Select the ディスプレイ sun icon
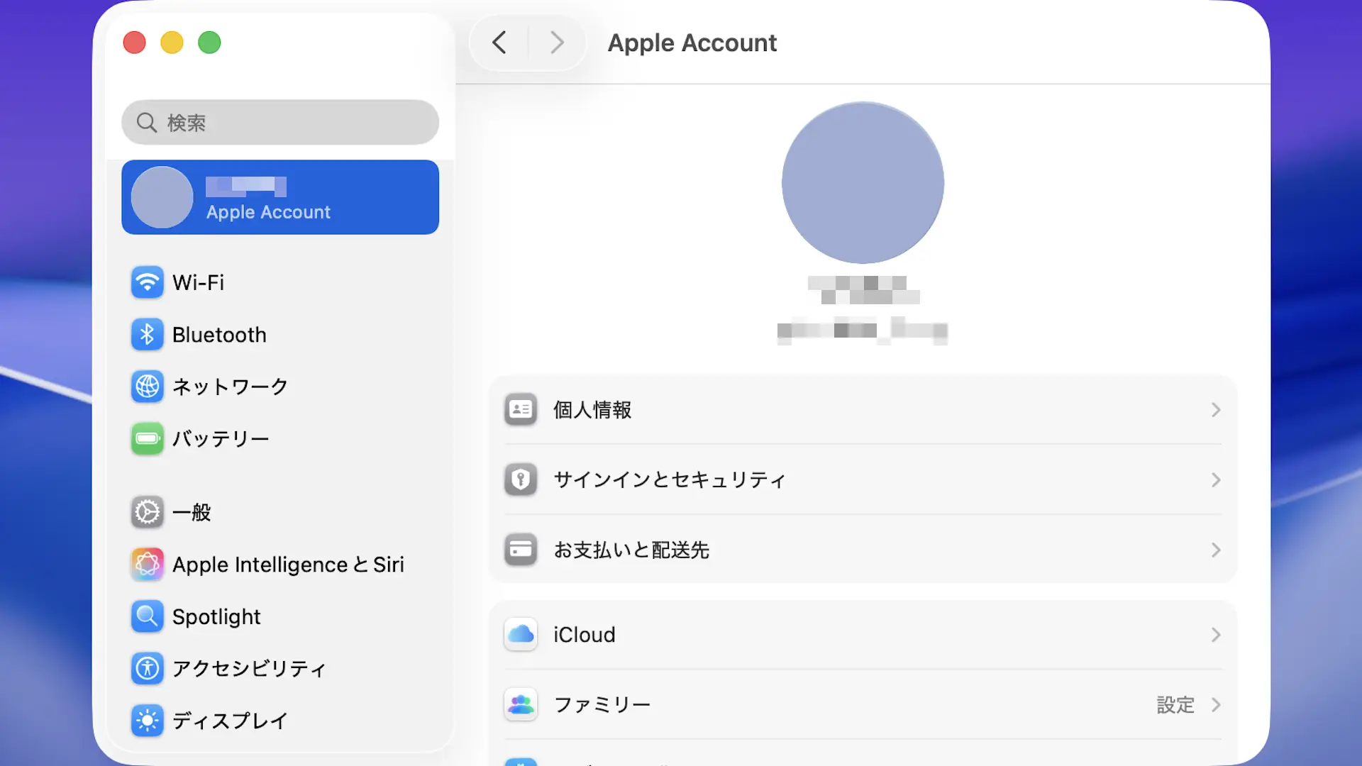The image size is (1362, 766). tap(147, 721)
